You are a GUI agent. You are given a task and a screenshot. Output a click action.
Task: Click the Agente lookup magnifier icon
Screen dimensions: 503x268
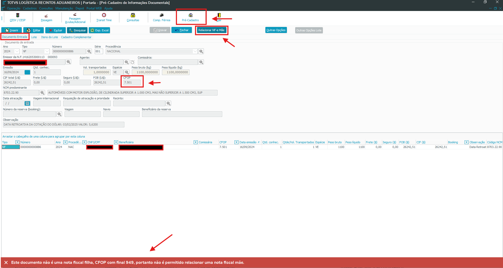126,62
